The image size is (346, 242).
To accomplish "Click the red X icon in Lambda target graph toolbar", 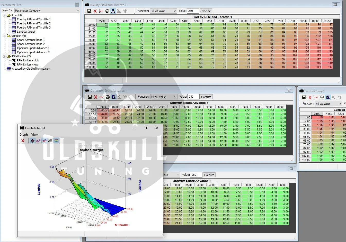I will tap(23, 141).
